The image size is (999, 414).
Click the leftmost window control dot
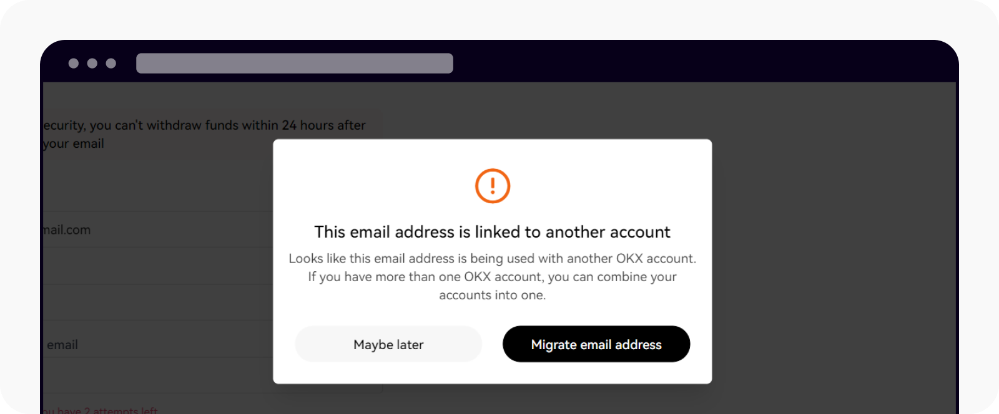pyautogui.click(x=74, y=63)
